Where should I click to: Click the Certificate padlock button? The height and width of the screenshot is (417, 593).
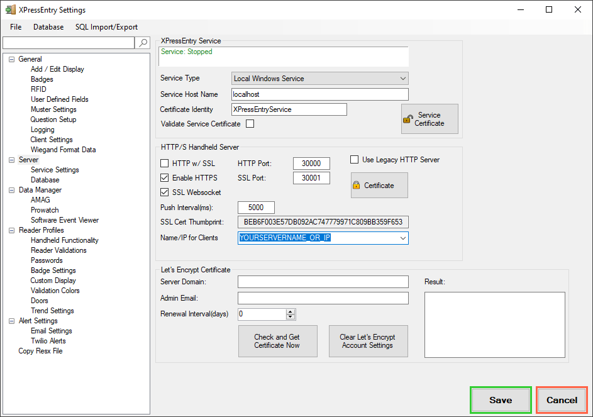(379, 186)
